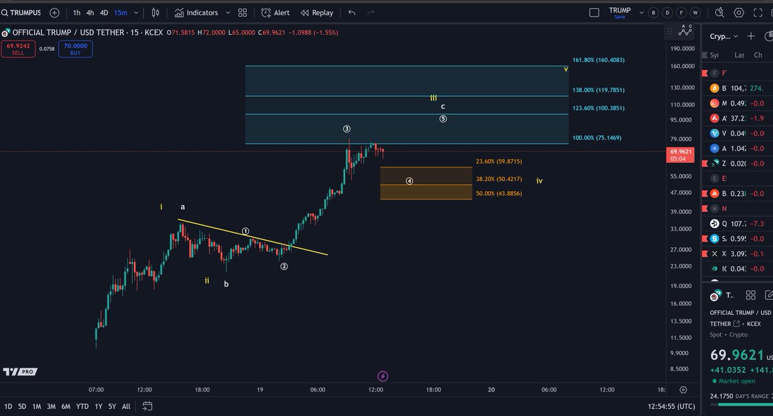The image size is (773, 416).
Task: Open symbol search for TRUMPUS
Action: coord(23,12)
